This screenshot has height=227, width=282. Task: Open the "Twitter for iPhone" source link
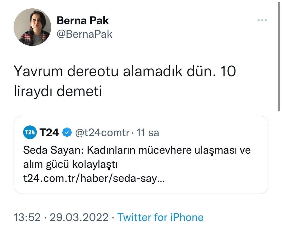point(160,217)
